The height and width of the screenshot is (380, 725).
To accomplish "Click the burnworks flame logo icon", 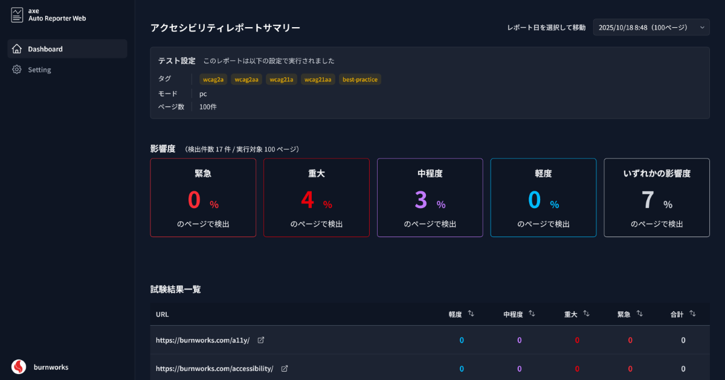I will 19,366.
